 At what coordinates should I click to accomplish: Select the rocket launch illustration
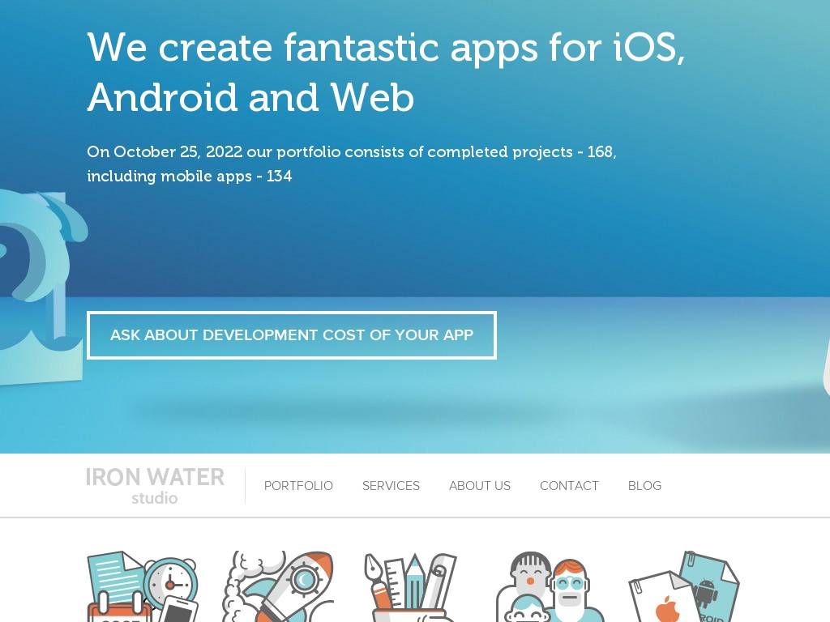(277, 586)
